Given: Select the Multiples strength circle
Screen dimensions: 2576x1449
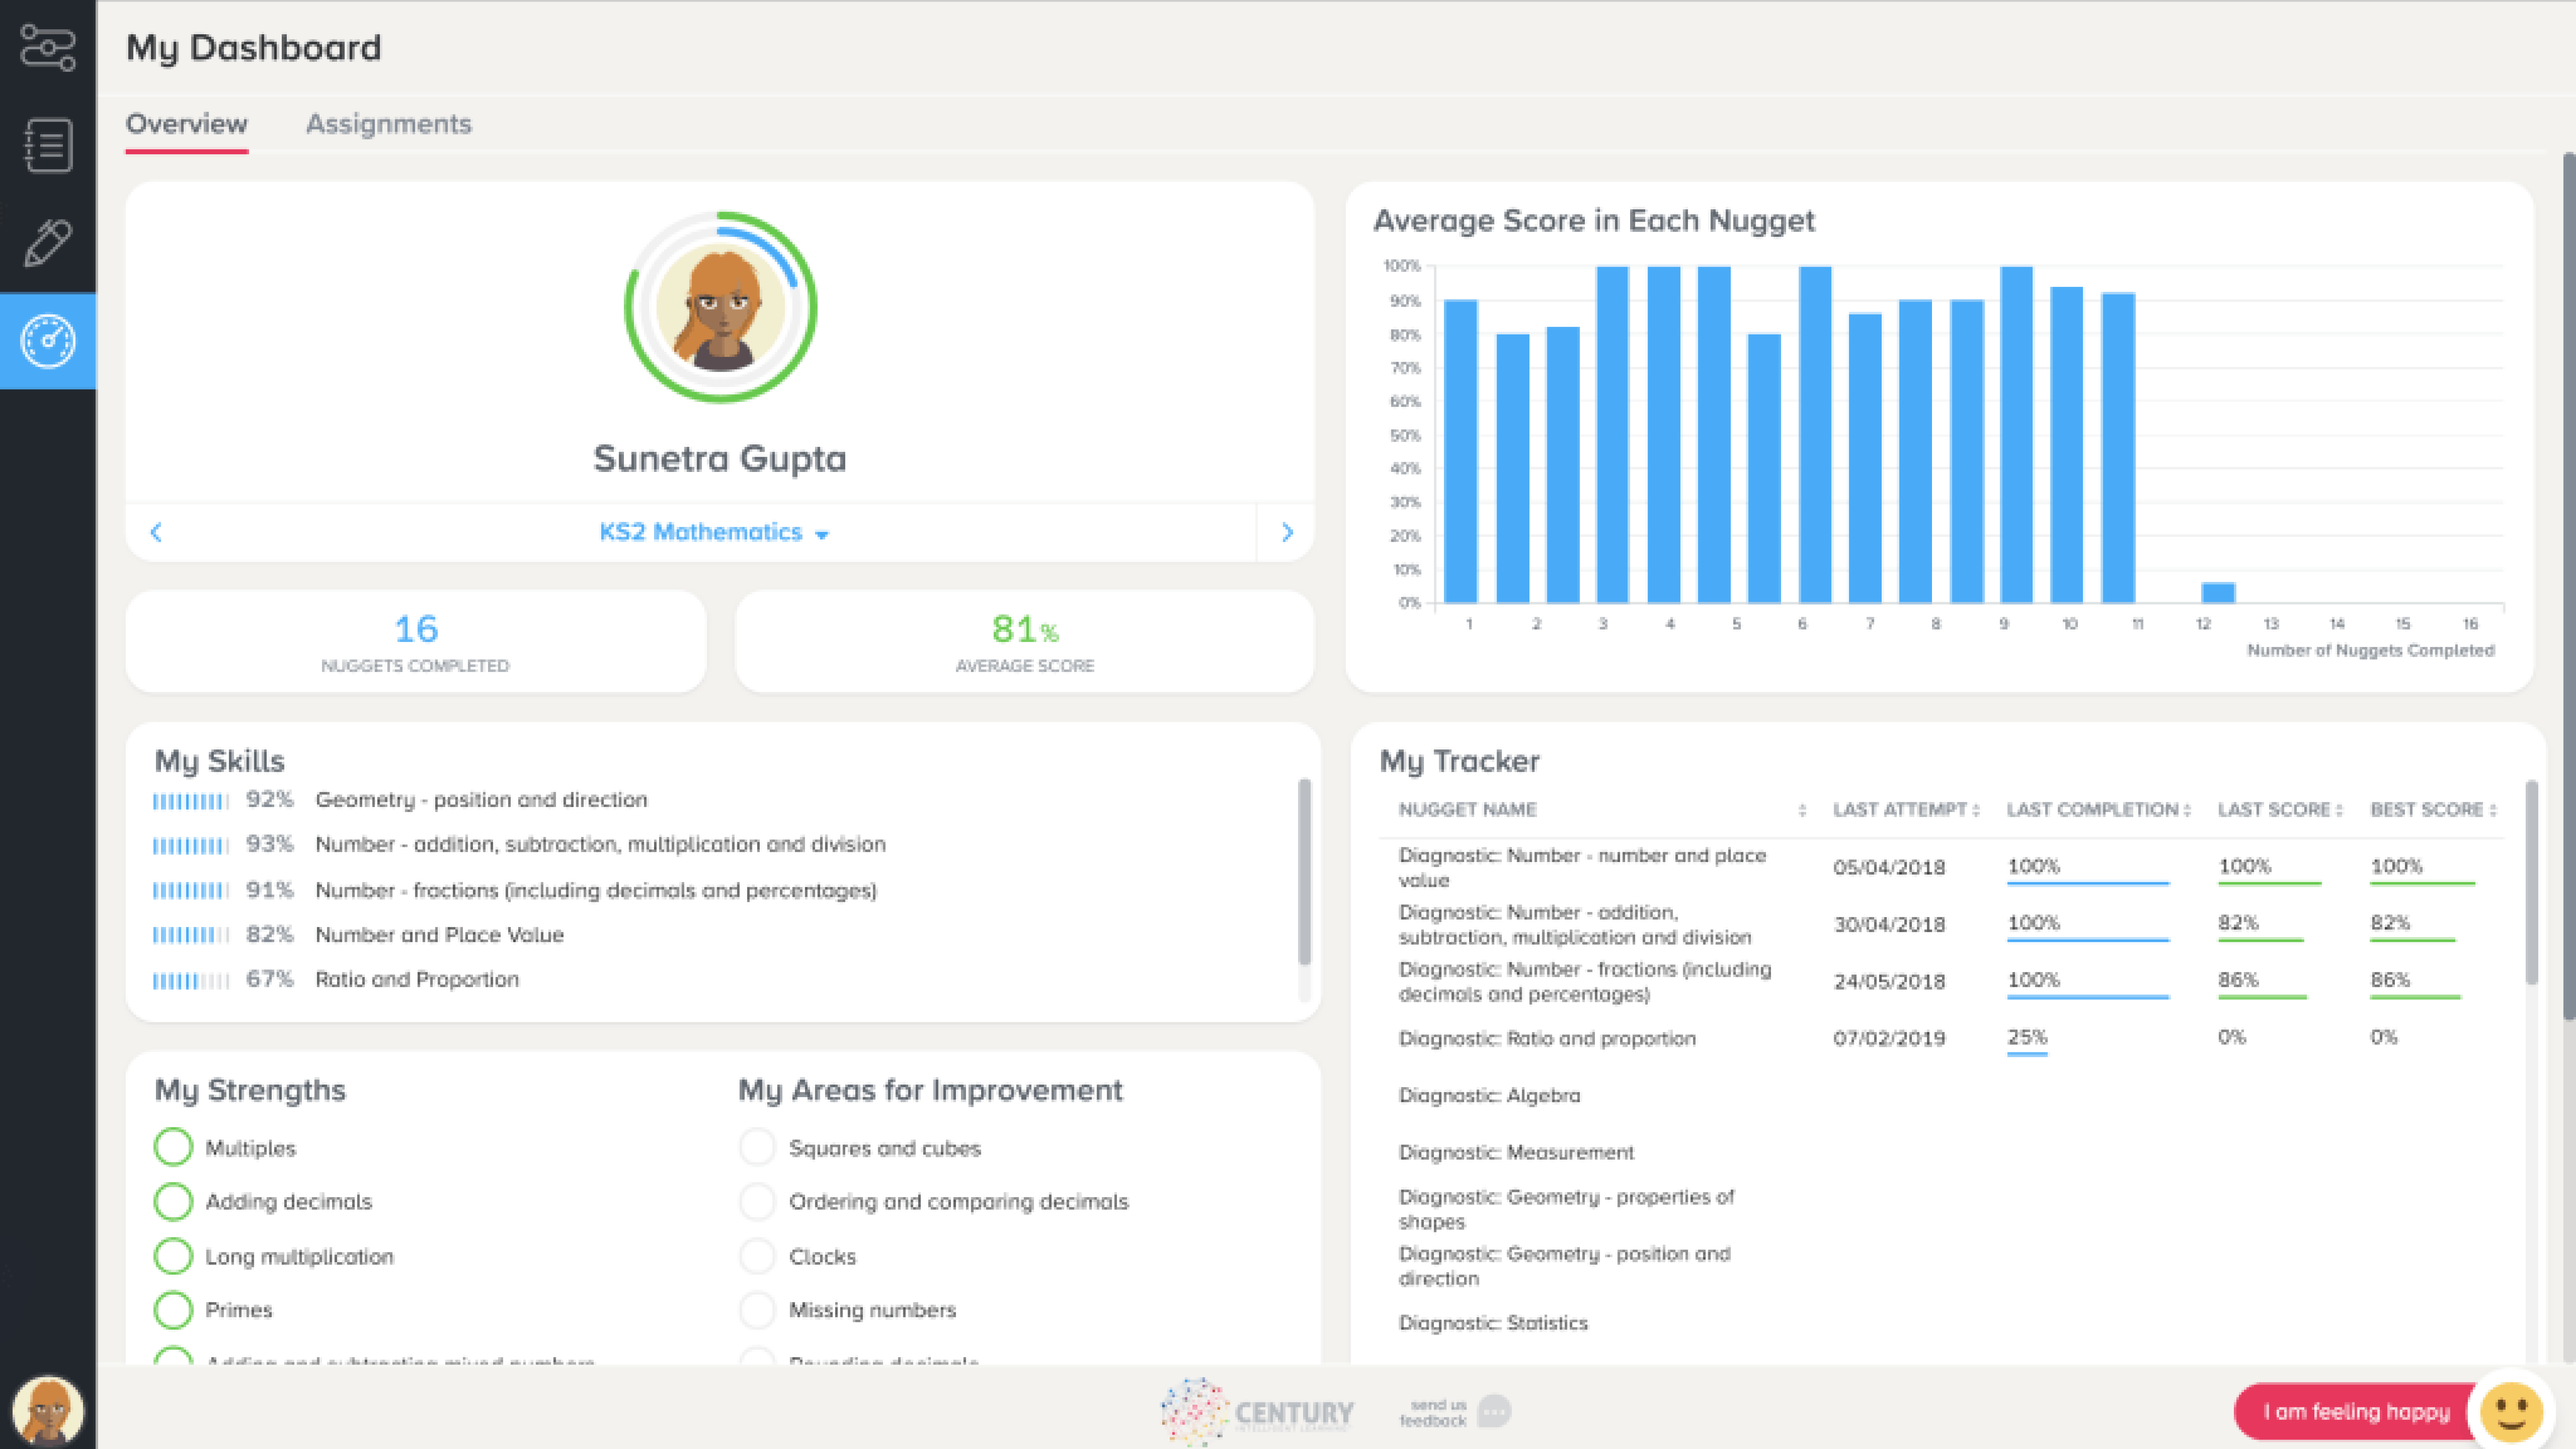Looking at the screenshot, I should tap(173, 1147).
